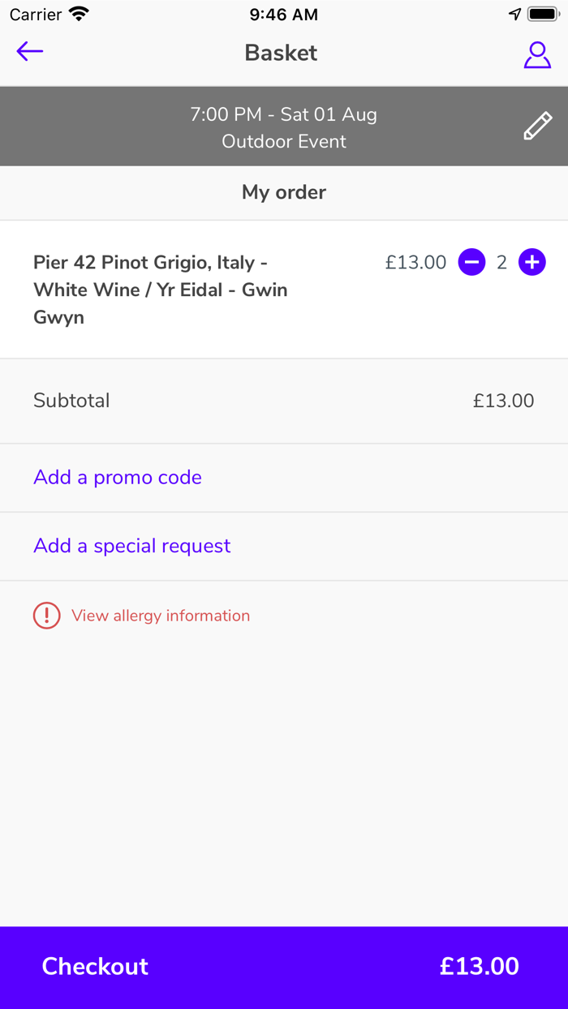Tap the 7:00 PM - Sat 01 Aug timeslot
This screenshot has width=568, height=1009.
coord(283,114)
